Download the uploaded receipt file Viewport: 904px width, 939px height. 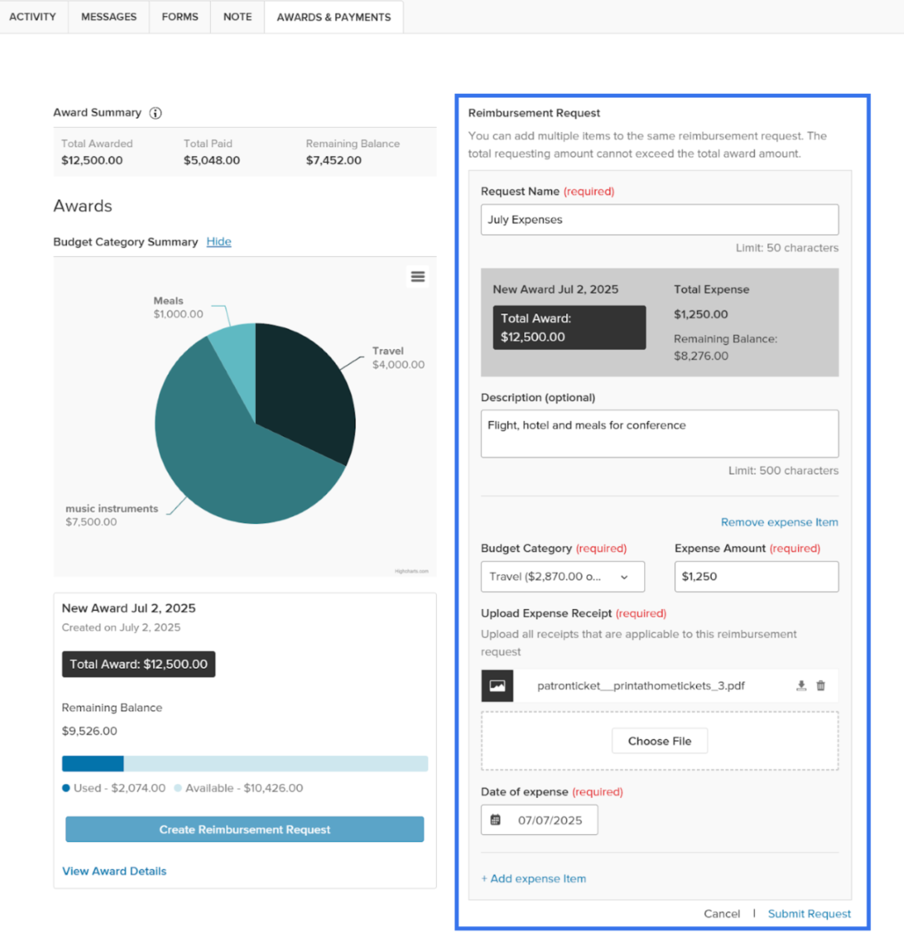point(801,685)
